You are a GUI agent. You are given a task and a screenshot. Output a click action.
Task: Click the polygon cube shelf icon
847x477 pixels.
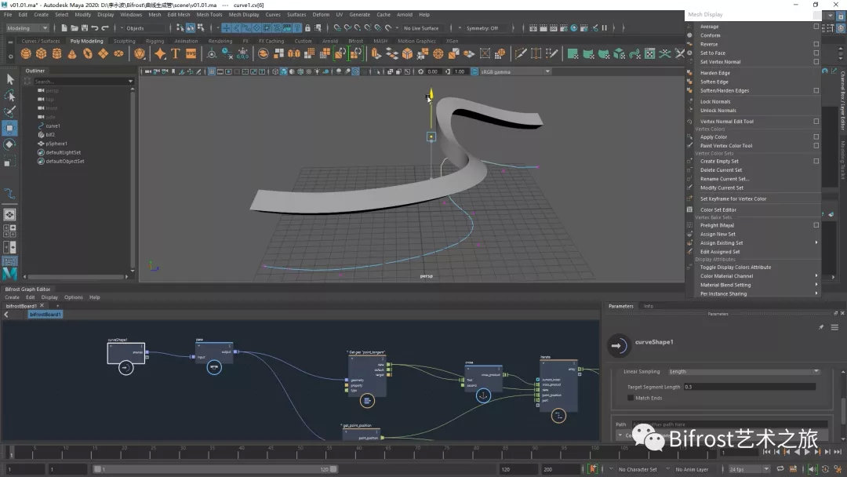[42, 53]
